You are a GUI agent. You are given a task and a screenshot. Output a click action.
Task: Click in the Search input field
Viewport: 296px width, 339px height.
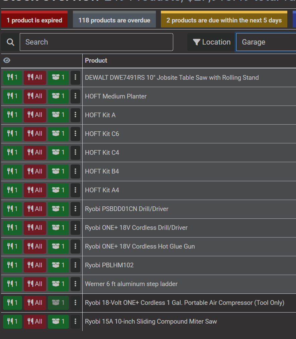96,42
